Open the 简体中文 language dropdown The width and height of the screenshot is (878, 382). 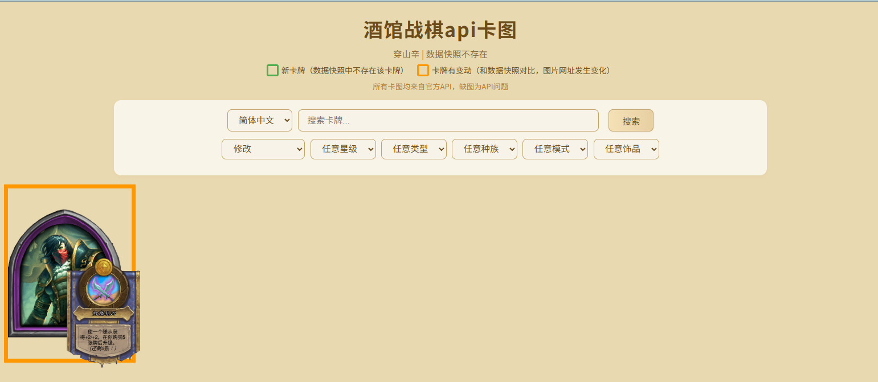tap(259, 120)
